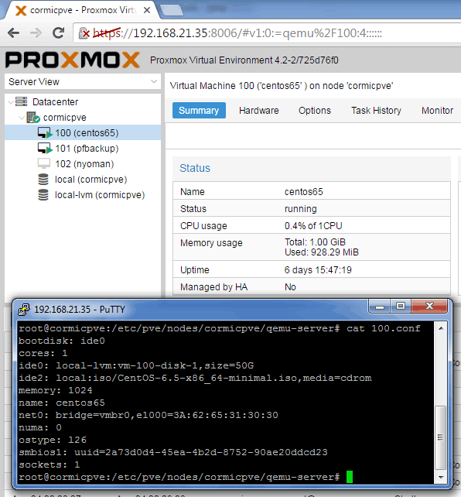Click the PuTTY icon in the title bar
Viewport: 461px width, 497px height.
tap(24, 310)
